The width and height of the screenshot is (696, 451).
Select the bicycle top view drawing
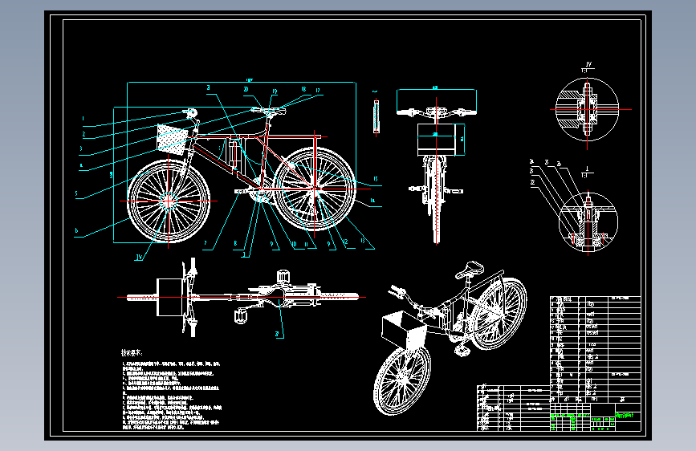click(x=242, y=297)
